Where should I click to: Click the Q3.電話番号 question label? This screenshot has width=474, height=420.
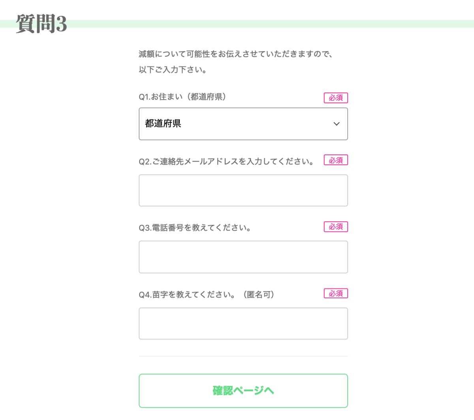pyautogui.click(x=195, y=228)
